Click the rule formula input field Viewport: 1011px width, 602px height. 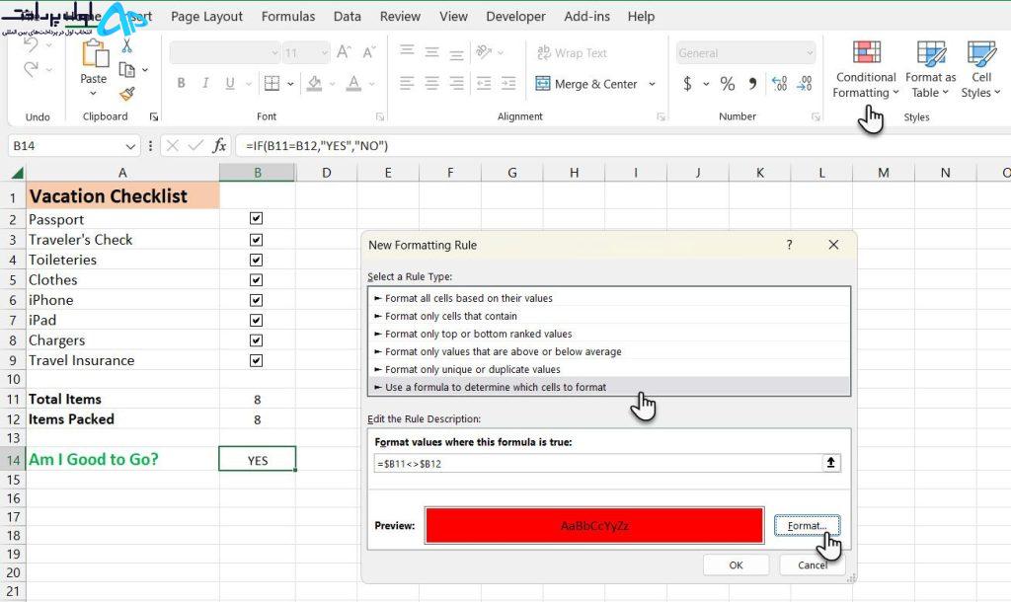pyautogui.click(x=597, y=464)
